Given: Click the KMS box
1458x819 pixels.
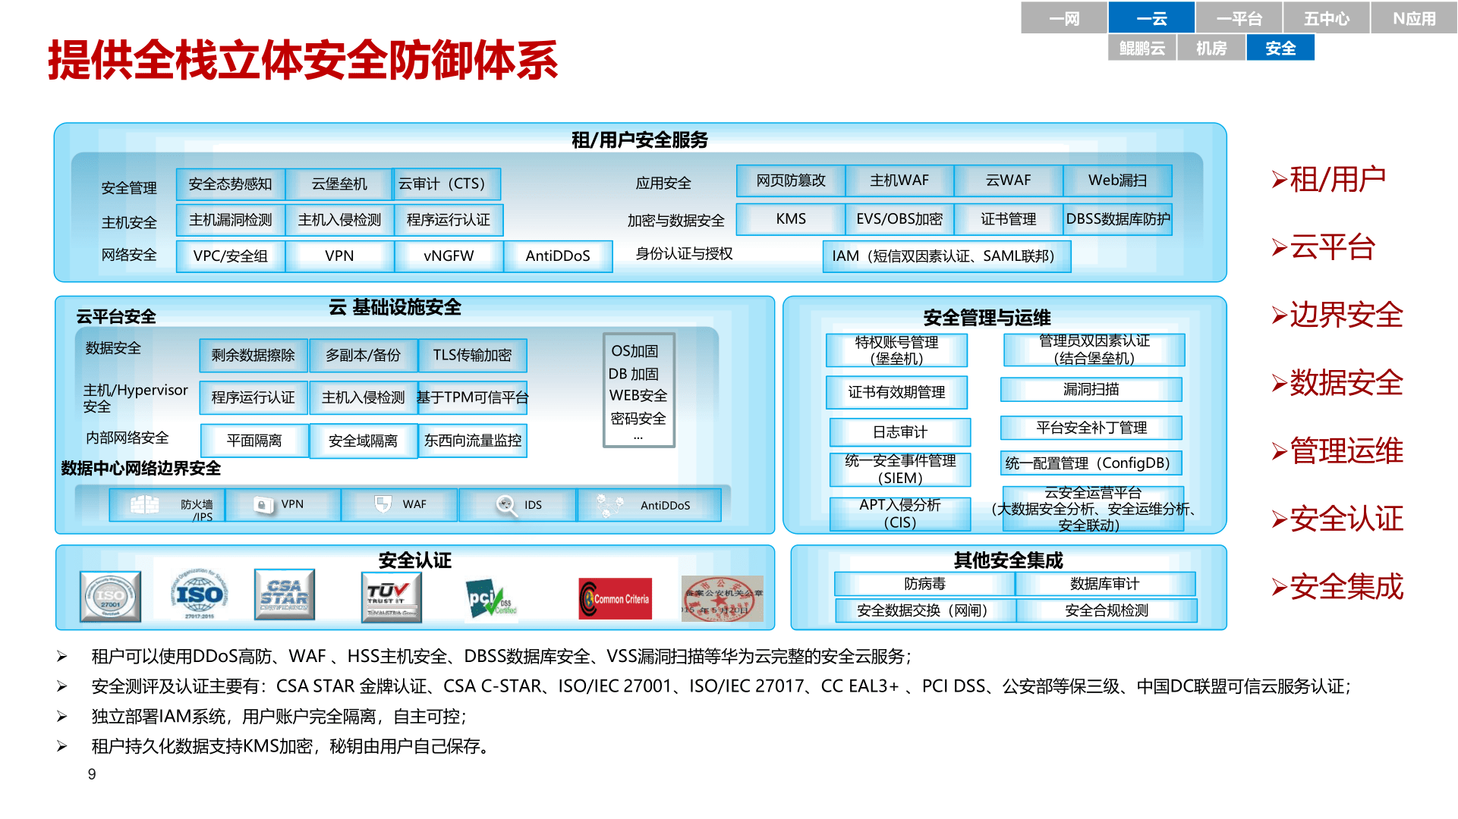Looking at the screenshot, I should coord(791,219).
